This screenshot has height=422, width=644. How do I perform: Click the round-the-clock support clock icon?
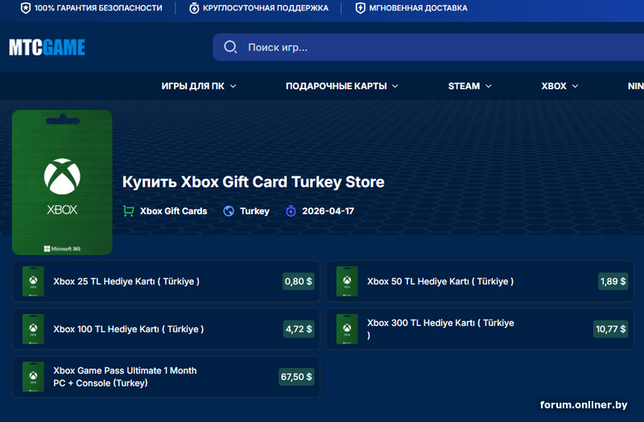click(194, 8)
